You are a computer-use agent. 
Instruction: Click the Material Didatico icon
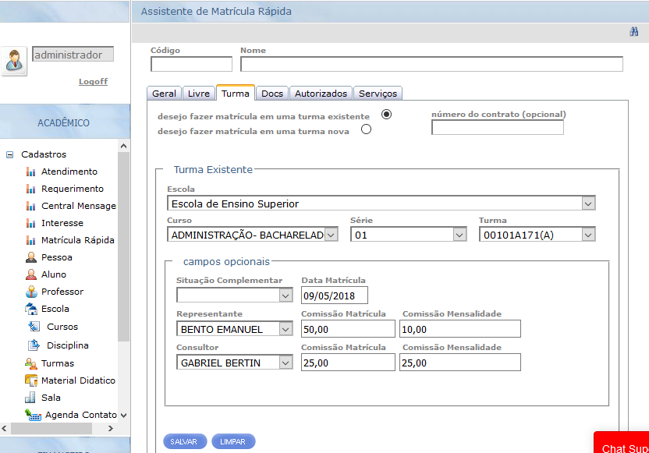[31, 380]
